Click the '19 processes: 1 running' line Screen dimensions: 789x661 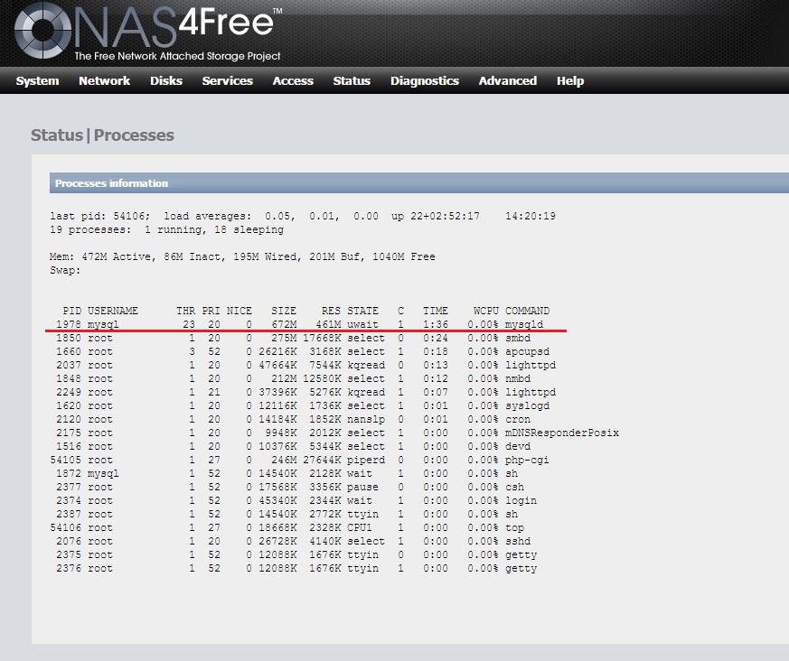pyautogui.click(x=166, y=229)
